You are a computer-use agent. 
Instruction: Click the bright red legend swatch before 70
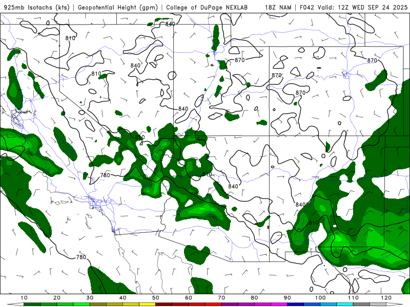[213, 304]
